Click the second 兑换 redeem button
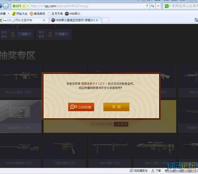Image resolution: width=198 pixels, height=174 pixels. [62, 34]
